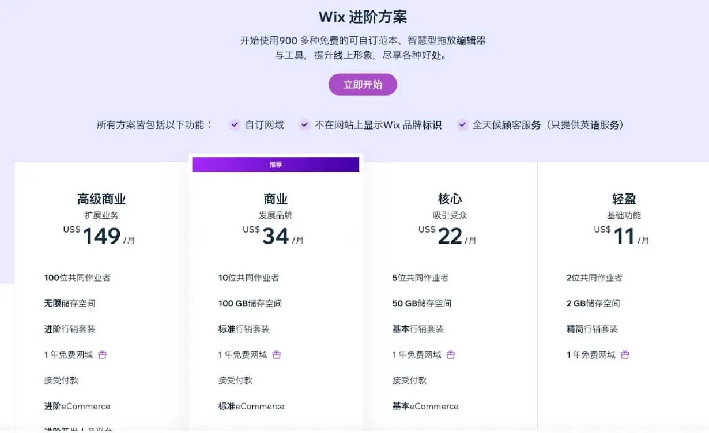This screenshot has height=433, width=709.
Task: Select the 商业 plan heading
Action: pyautogui.click(x=276, y=199)
